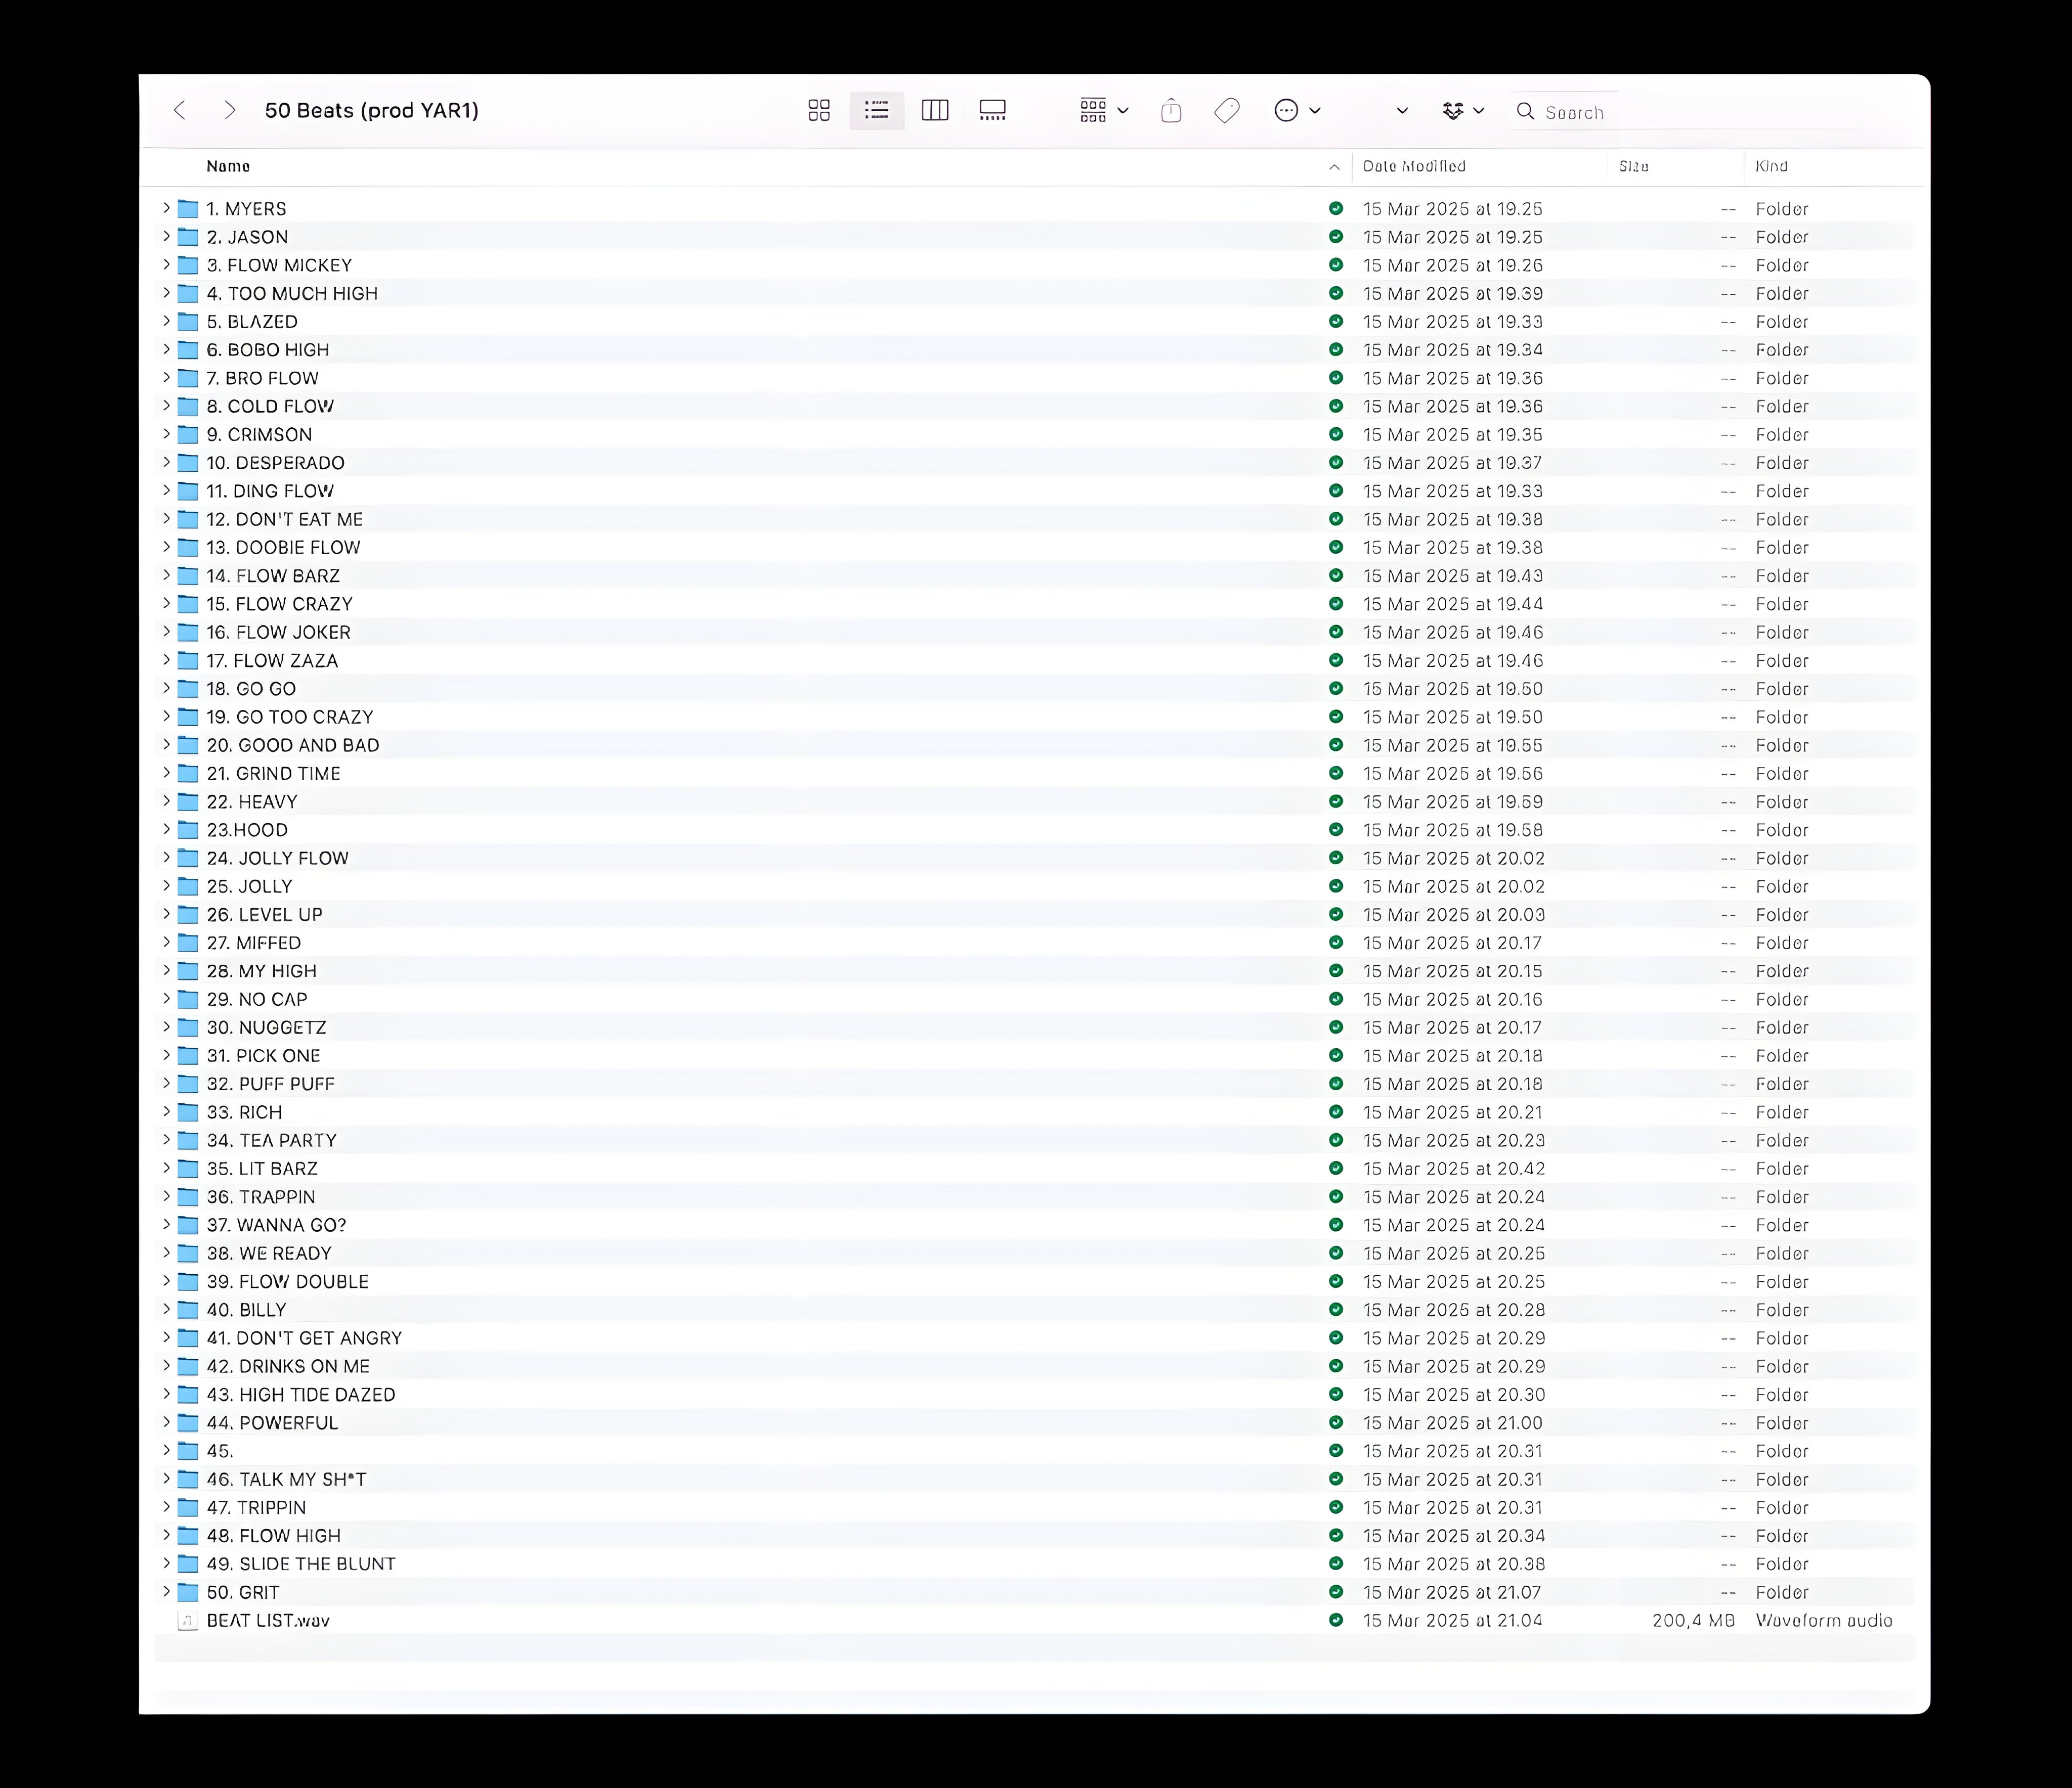Go back with left arrow
Image resolution: width=2072 pixels, height=1788 pixels.
(x=180, y=111)
